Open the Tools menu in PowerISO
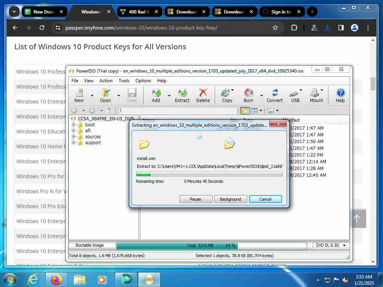This screenshot has height=287, width=383. pos(124,81)
